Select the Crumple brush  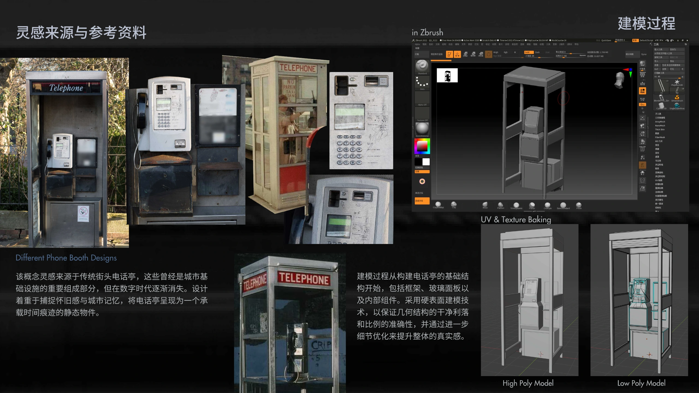547,206
